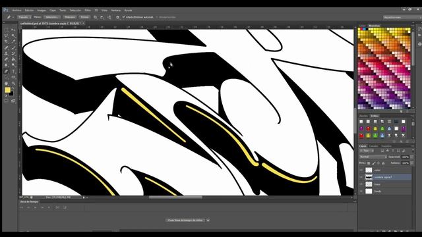Click the lock image pixels brush icon

tap(374, 163)
